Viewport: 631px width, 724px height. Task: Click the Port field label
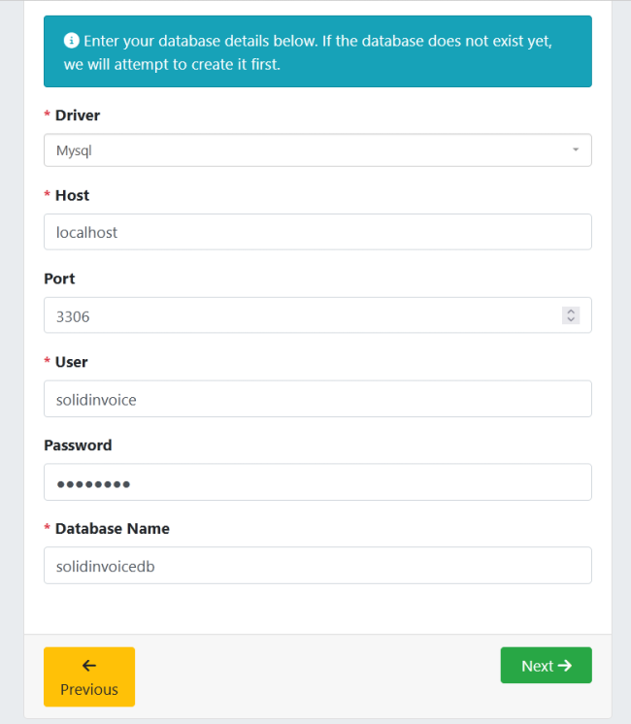tap(59, 279)
